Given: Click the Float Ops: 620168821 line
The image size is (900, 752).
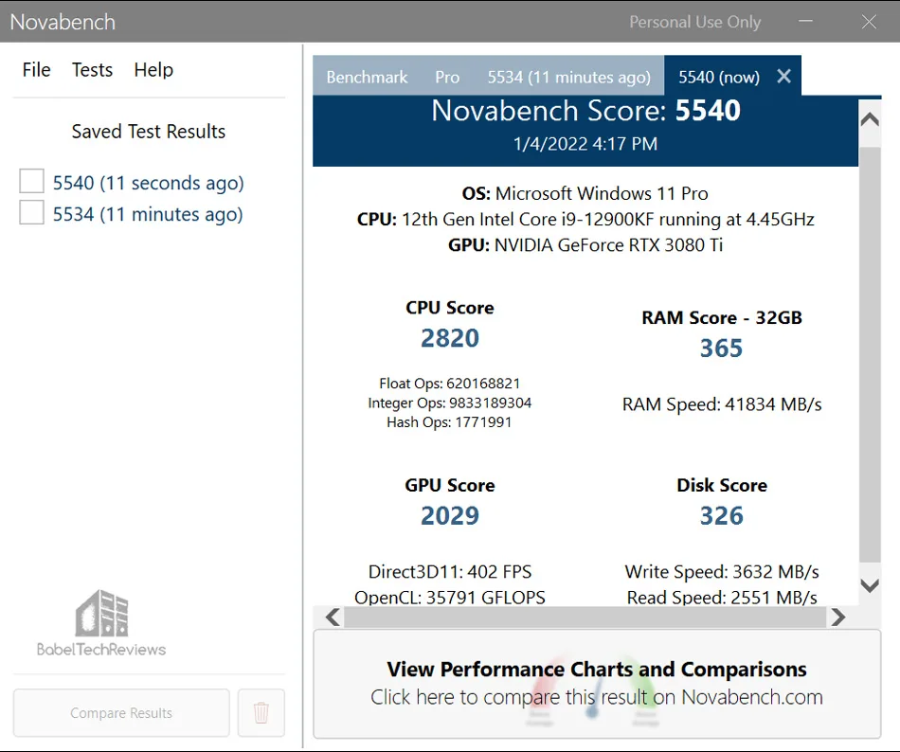Looking at the screenshot, I should (x=449, y=384).
